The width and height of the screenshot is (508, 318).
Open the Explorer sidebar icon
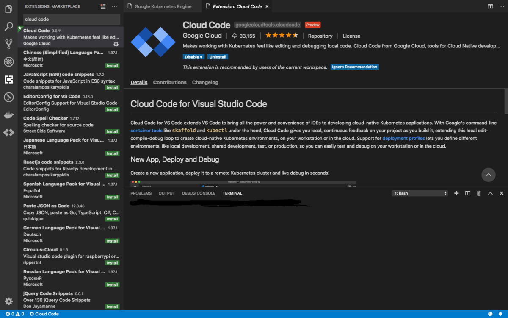click(8, 8)
